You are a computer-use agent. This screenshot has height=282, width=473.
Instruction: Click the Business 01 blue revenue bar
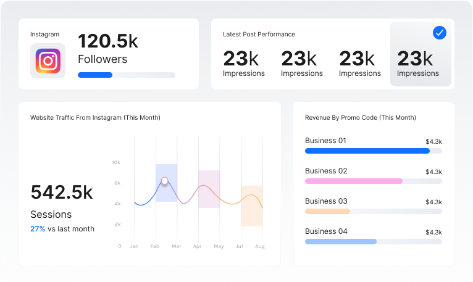pos(367,151)
